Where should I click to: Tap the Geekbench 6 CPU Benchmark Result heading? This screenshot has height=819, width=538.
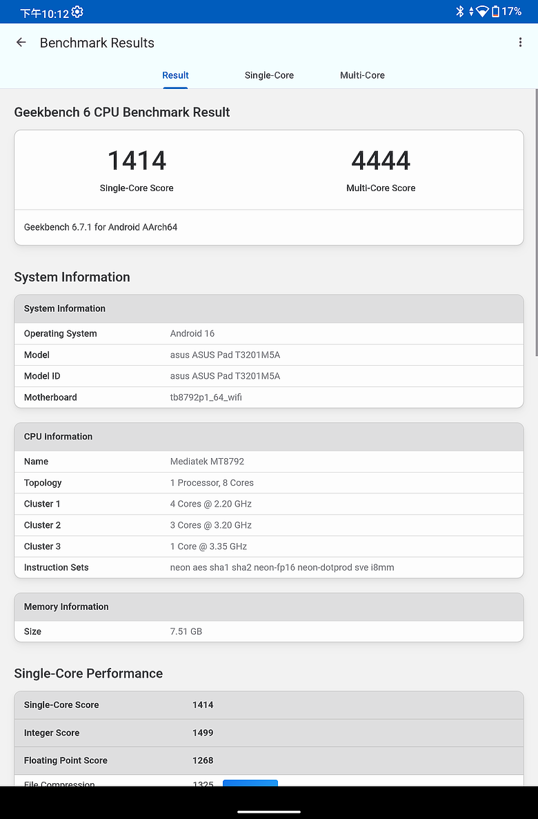click(122, 112)
